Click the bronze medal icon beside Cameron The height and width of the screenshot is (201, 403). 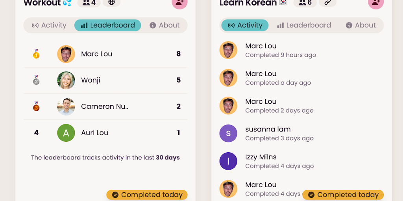click(x=36, y=106)
